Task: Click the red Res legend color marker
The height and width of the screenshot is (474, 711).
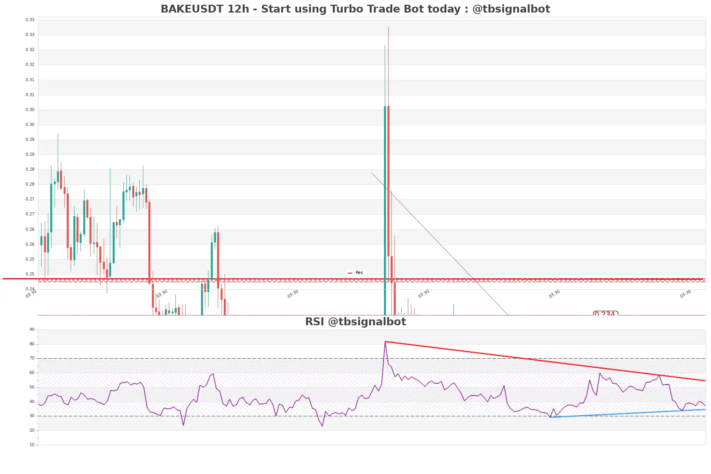Action: point(350,273)
